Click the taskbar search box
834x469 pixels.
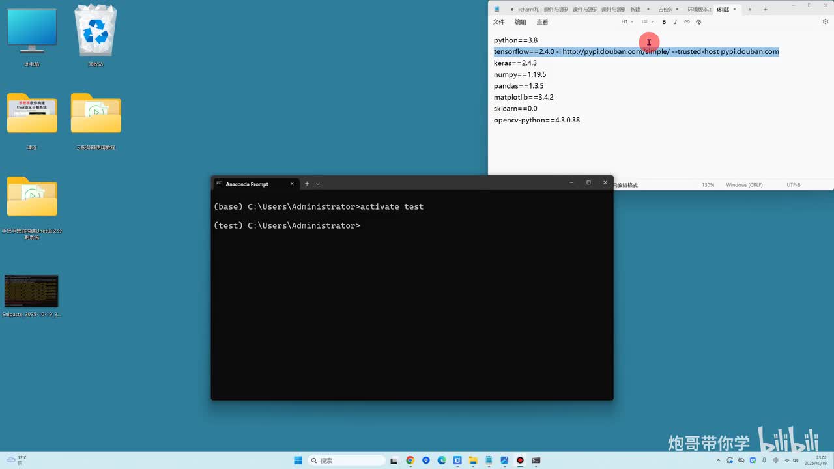[346, 461]
